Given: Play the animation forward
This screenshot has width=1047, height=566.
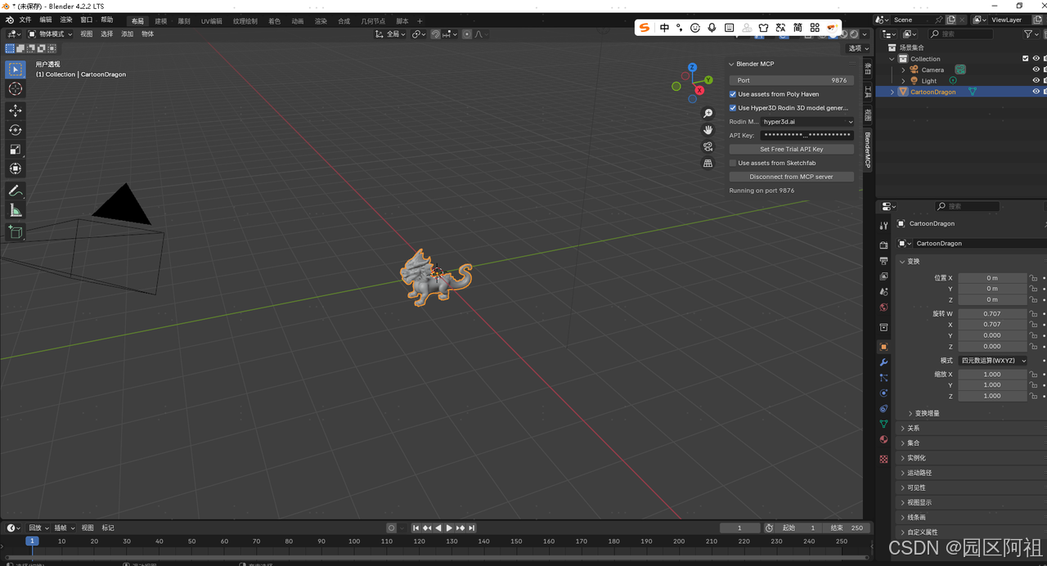Looking at the screenshot, I should (x=449, y=528).
